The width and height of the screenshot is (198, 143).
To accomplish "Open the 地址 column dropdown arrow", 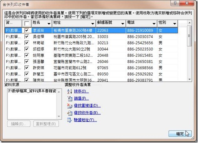I will [93, 24].
